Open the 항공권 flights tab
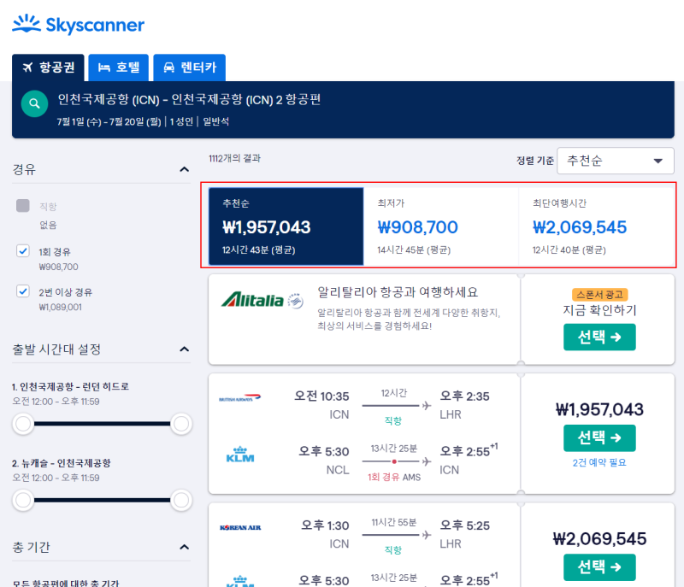 (48, 68)
